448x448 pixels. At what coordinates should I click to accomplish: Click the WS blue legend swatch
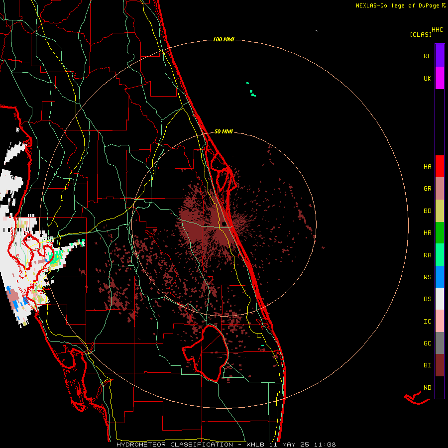440,277
